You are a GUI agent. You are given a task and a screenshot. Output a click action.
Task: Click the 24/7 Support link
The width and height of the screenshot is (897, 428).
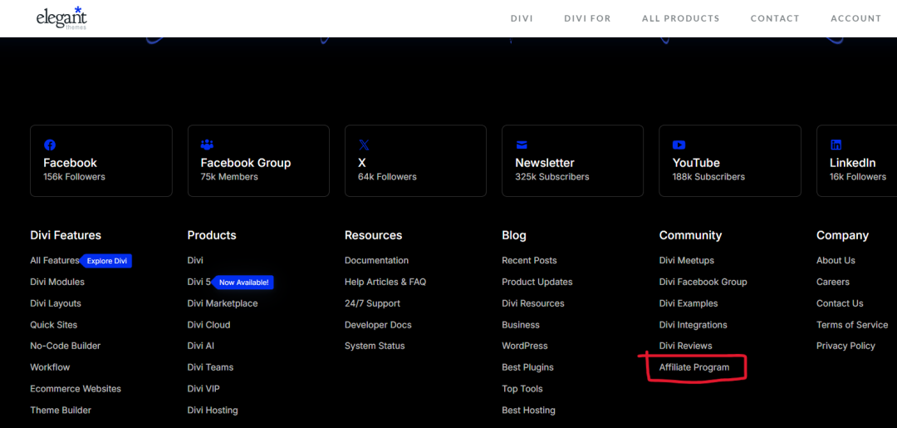(x=372, y=303)
